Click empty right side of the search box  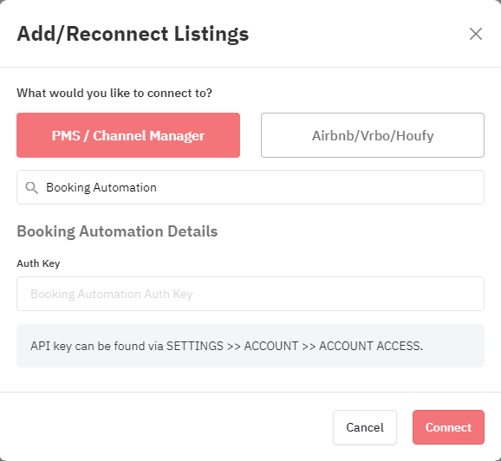pos(351,187)
